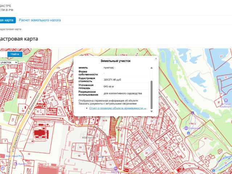Click the Форма собственности label

[x=88, y=73]
